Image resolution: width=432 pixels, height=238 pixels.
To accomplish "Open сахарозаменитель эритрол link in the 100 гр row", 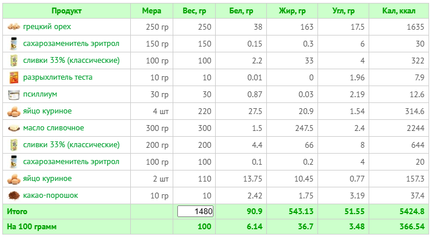I will [x=71, y=162].
